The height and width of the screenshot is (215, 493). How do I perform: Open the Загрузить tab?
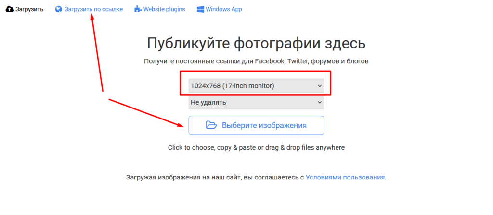tap(29, 9)
